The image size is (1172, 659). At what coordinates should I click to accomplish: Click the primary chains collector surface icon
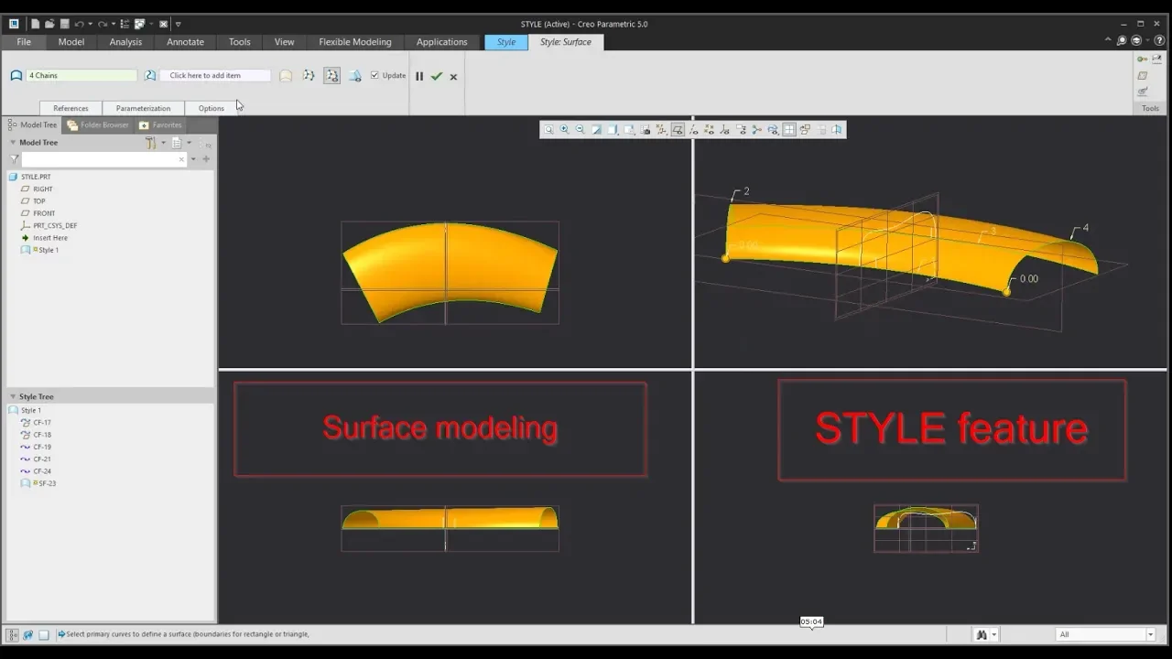pos(16,76)
